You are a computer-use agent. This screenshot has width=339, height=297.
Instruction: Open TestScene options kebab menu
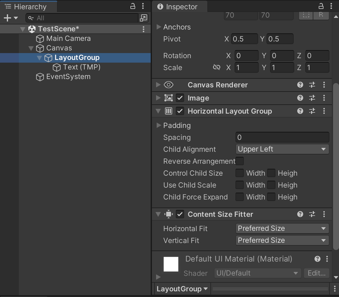[144, 29]
